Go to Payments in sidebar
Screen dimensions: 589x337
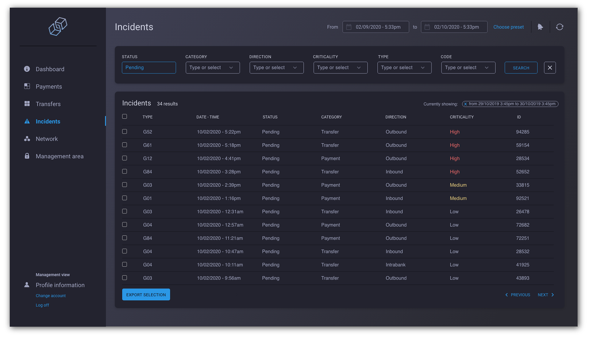click(48, 87)
